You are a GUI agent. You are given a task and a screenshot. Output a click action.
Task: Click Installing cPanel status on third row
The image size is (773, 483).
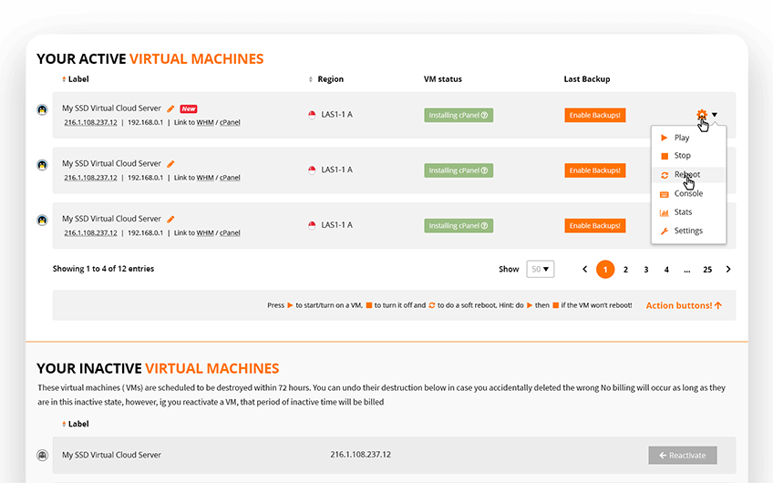tap(459, 226)
